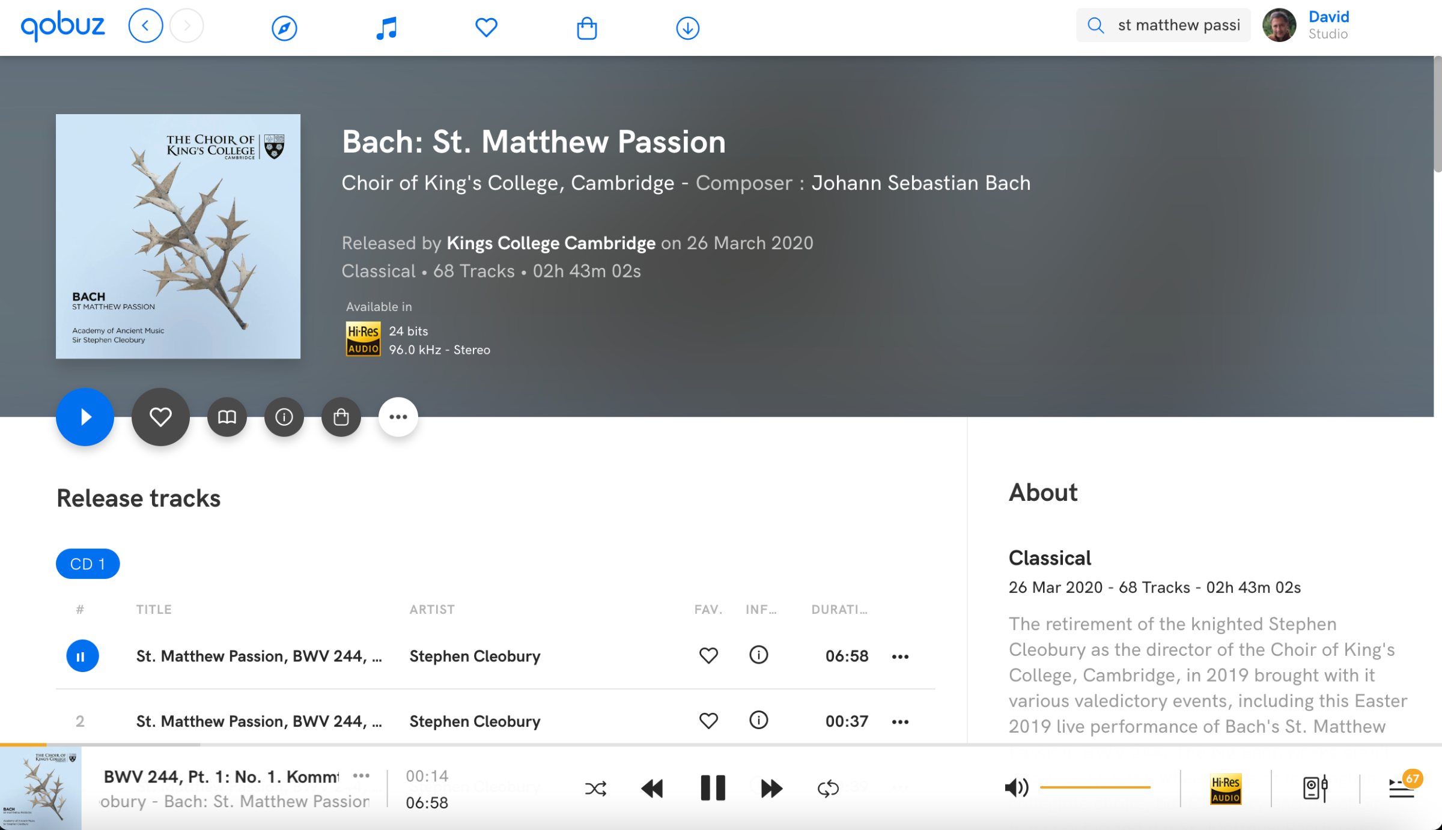
Task: Open David Studio profile menu
Action: [1306, 25]
